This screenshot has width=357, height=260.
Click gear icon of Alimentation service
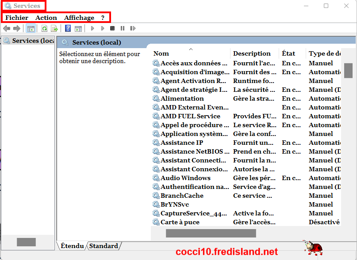tap(156, 98)
